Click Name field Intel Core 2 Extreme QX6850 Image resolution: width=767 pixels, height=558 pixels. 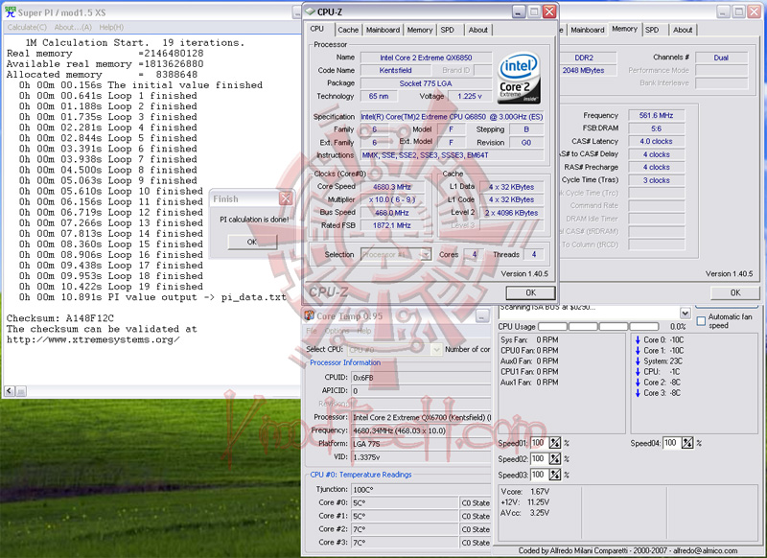(x=426, y=58)
